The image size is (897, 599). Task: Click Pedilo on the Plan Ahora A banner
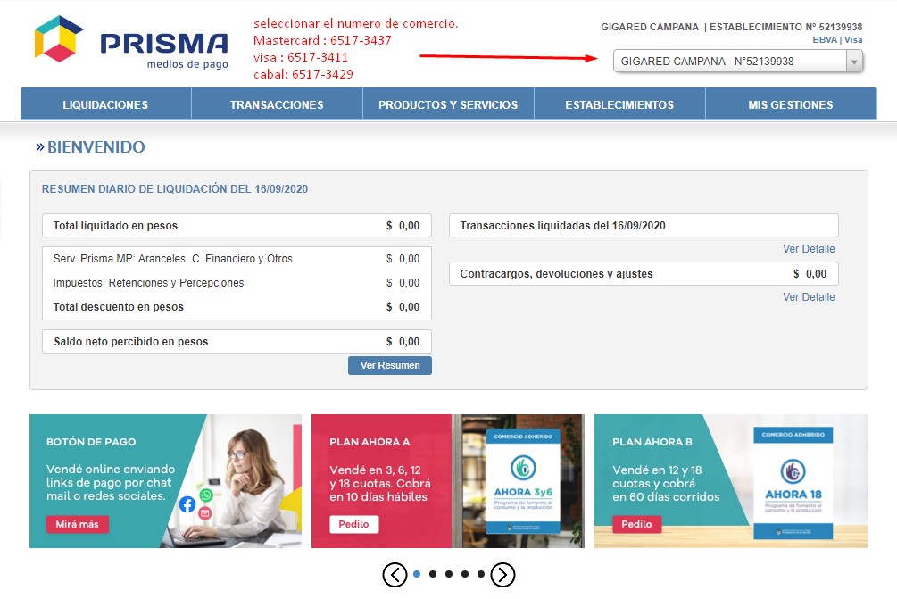point(353,524)
